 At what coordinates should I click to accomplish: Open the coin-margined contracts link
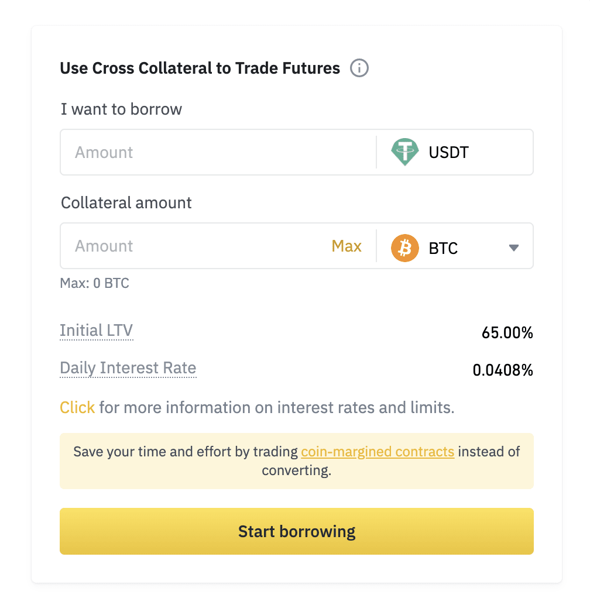click(x=378, y=452)
